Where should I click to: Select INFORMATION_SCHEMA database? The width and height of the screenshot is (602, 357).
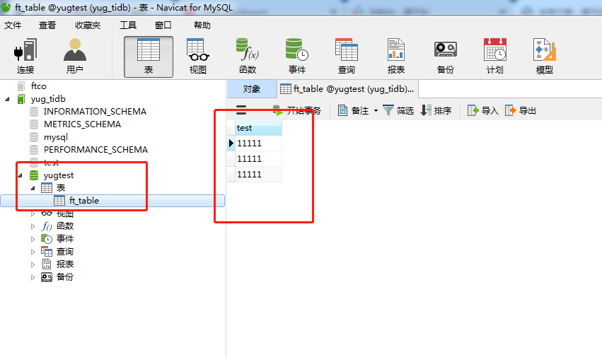95,111
